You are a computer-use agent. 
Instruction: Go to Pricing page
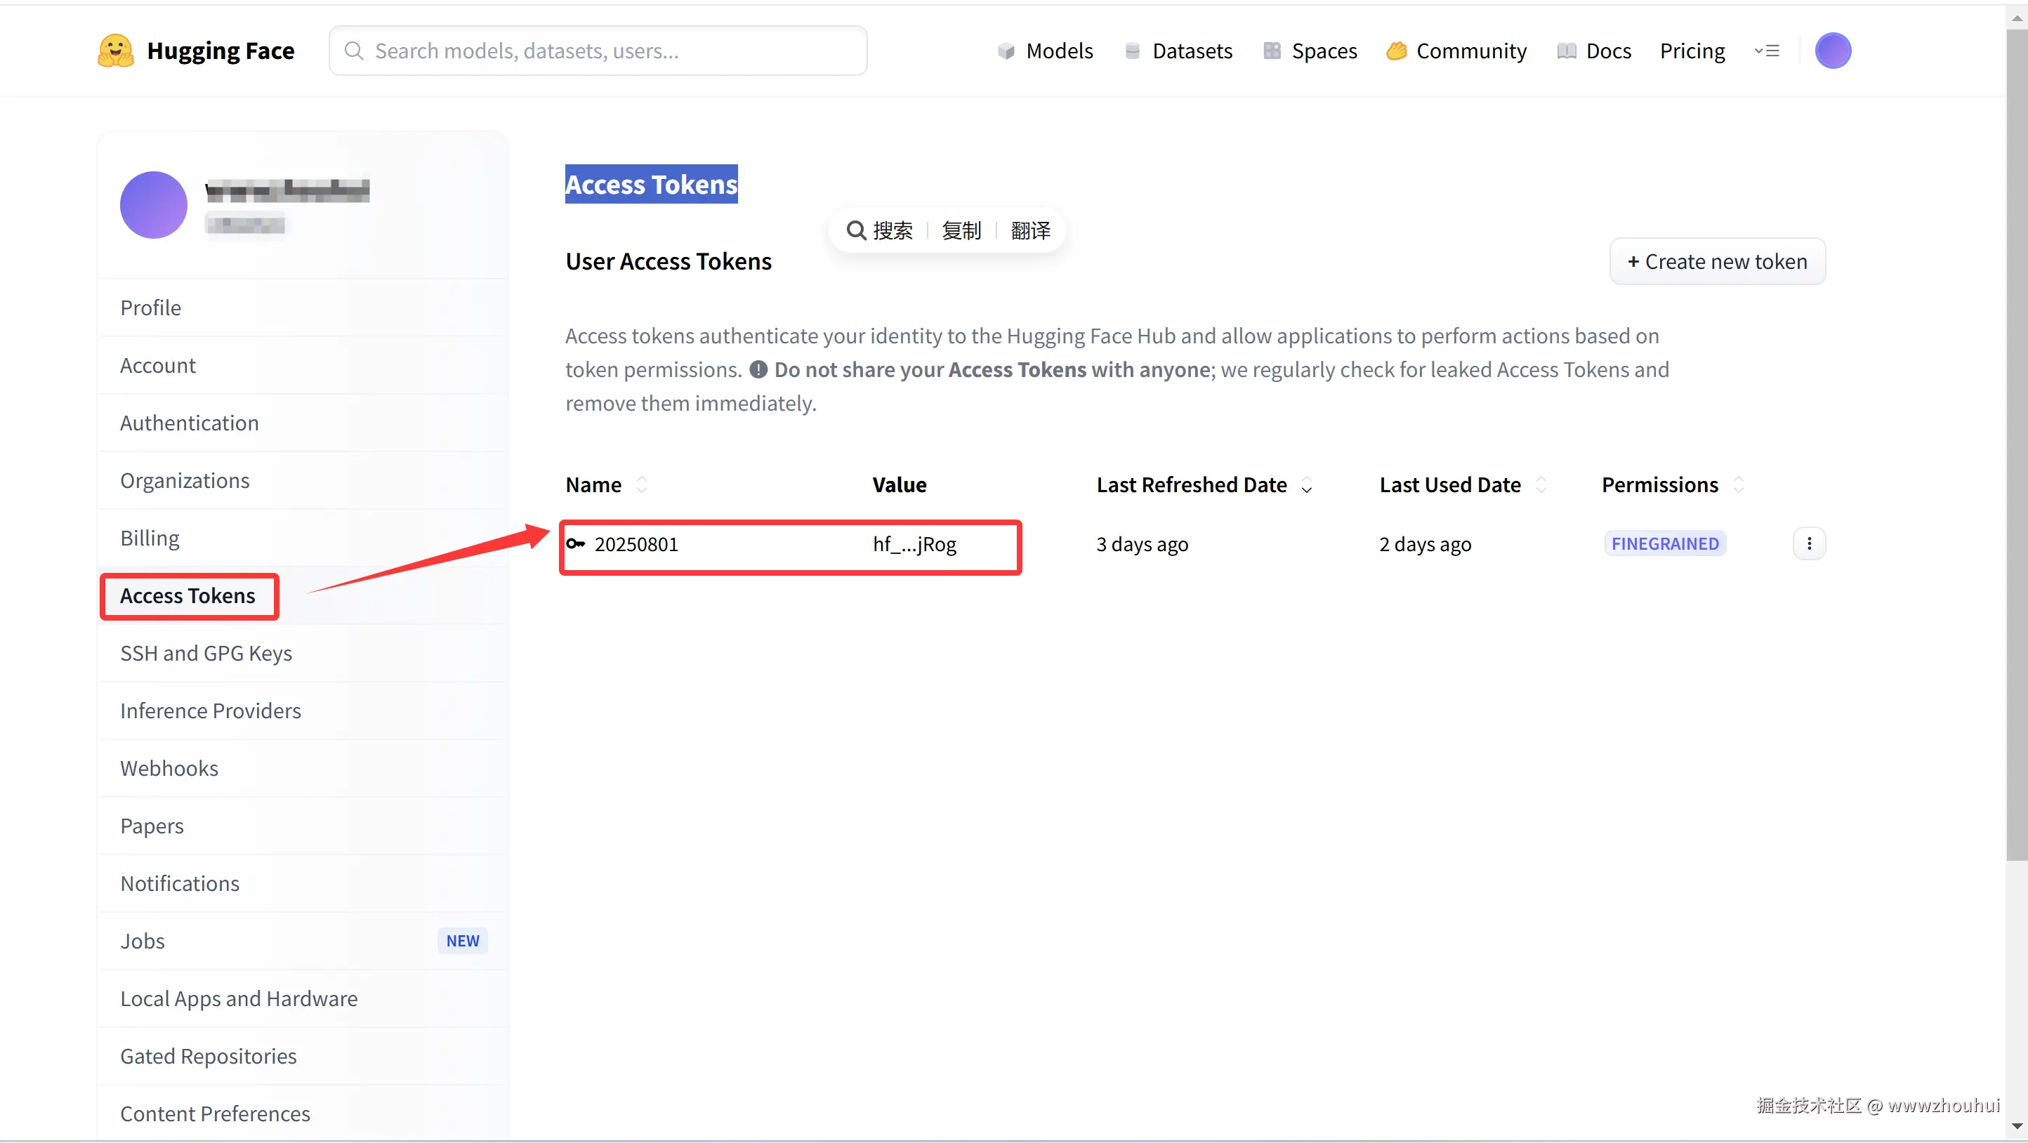tap(1692, 51)
